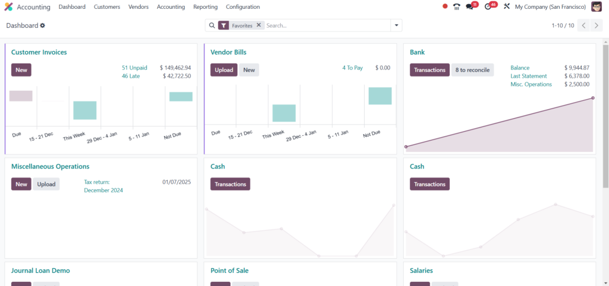Click the 4 To Pay link
This screenshot has height=286, width=609.
click(352, 68)
